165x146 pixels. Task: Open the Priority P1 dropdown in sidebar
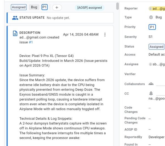[x=152, y=27]
